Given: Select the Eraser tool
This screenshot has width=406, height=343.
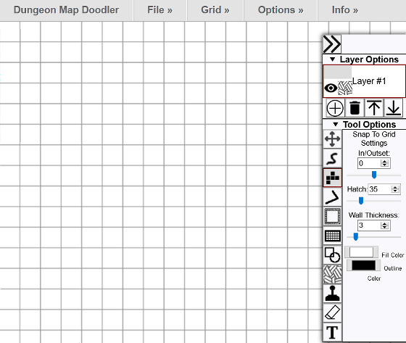Looking at the screenshot, I should [333, 313].
